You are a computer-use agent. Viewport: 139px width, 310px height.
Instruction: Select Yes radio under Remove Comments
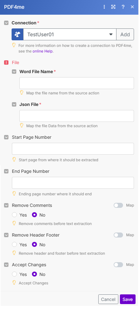tap(14, 215)
